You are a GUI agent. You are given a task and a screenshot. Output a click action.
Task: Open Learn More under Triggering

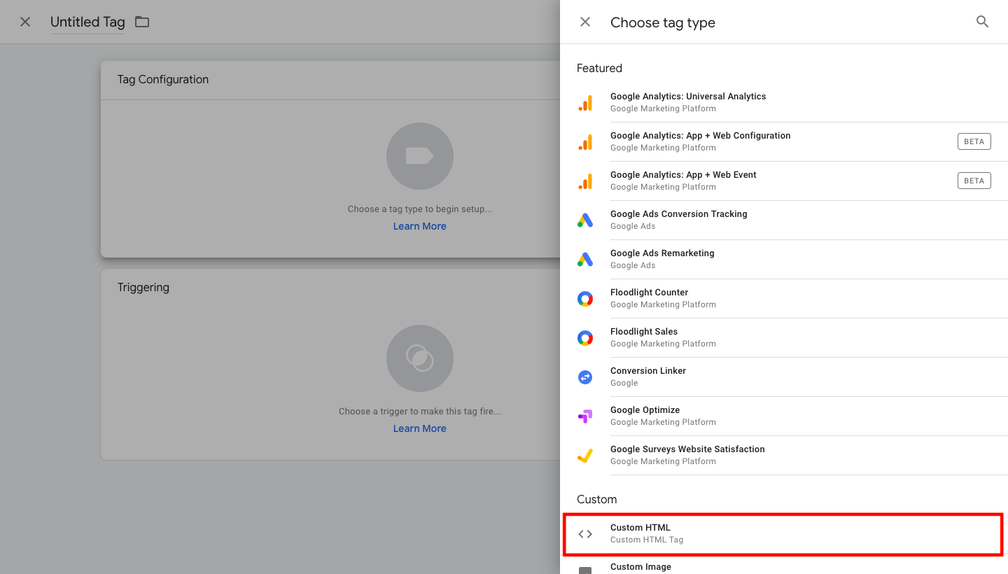(419, 428)
